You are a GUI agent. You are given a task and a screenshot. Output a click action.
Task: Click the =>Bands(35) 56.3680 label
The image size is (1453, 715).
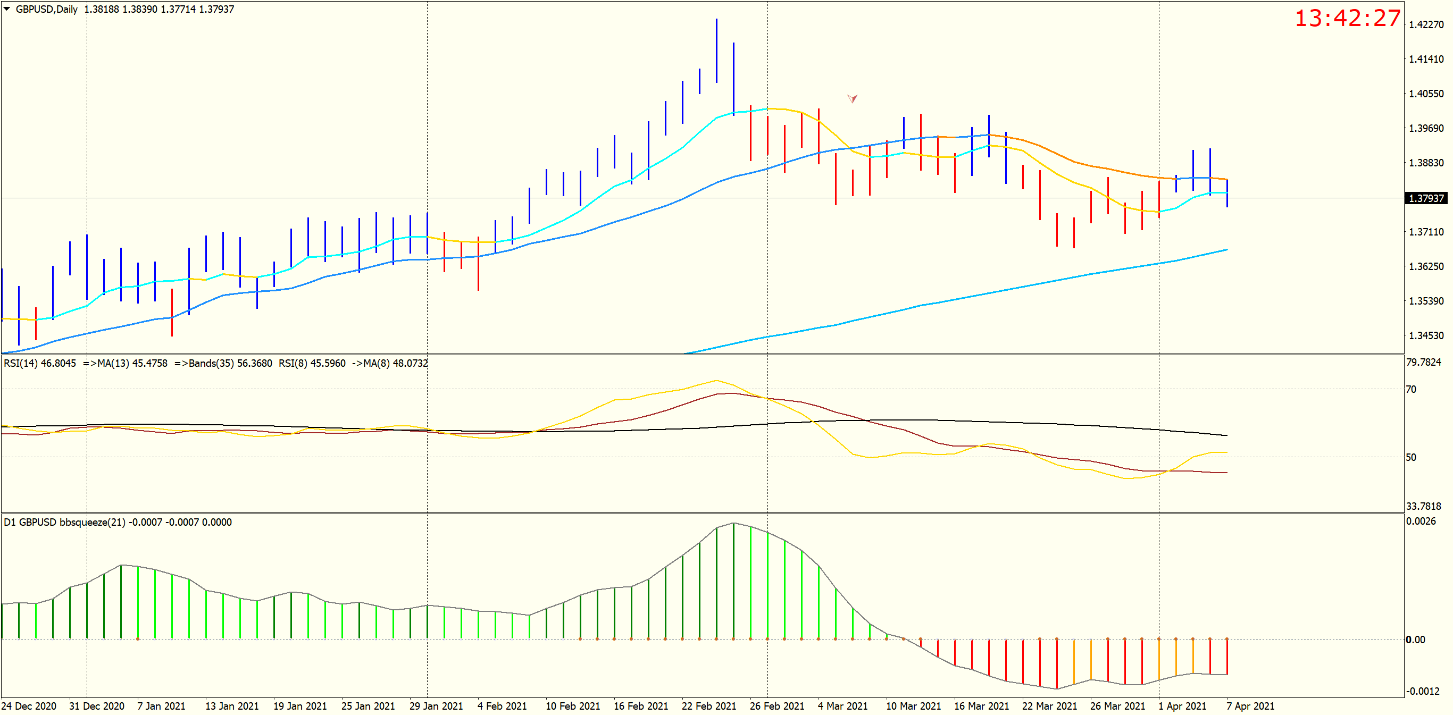223,364
